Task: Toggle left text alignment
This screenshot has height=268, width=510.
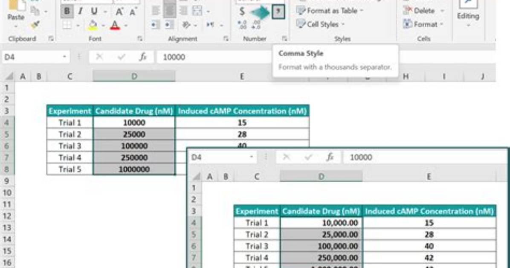Action: tap(156, 11)
